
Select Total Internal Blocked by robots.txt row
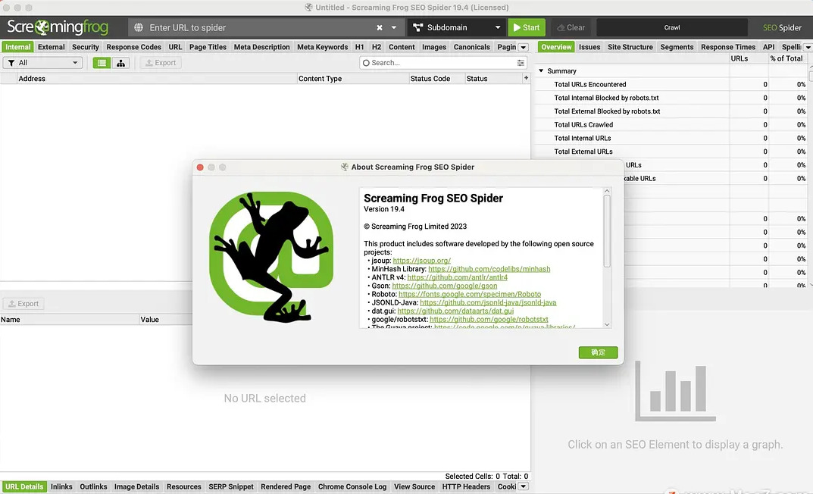click(x=671, y=98)
